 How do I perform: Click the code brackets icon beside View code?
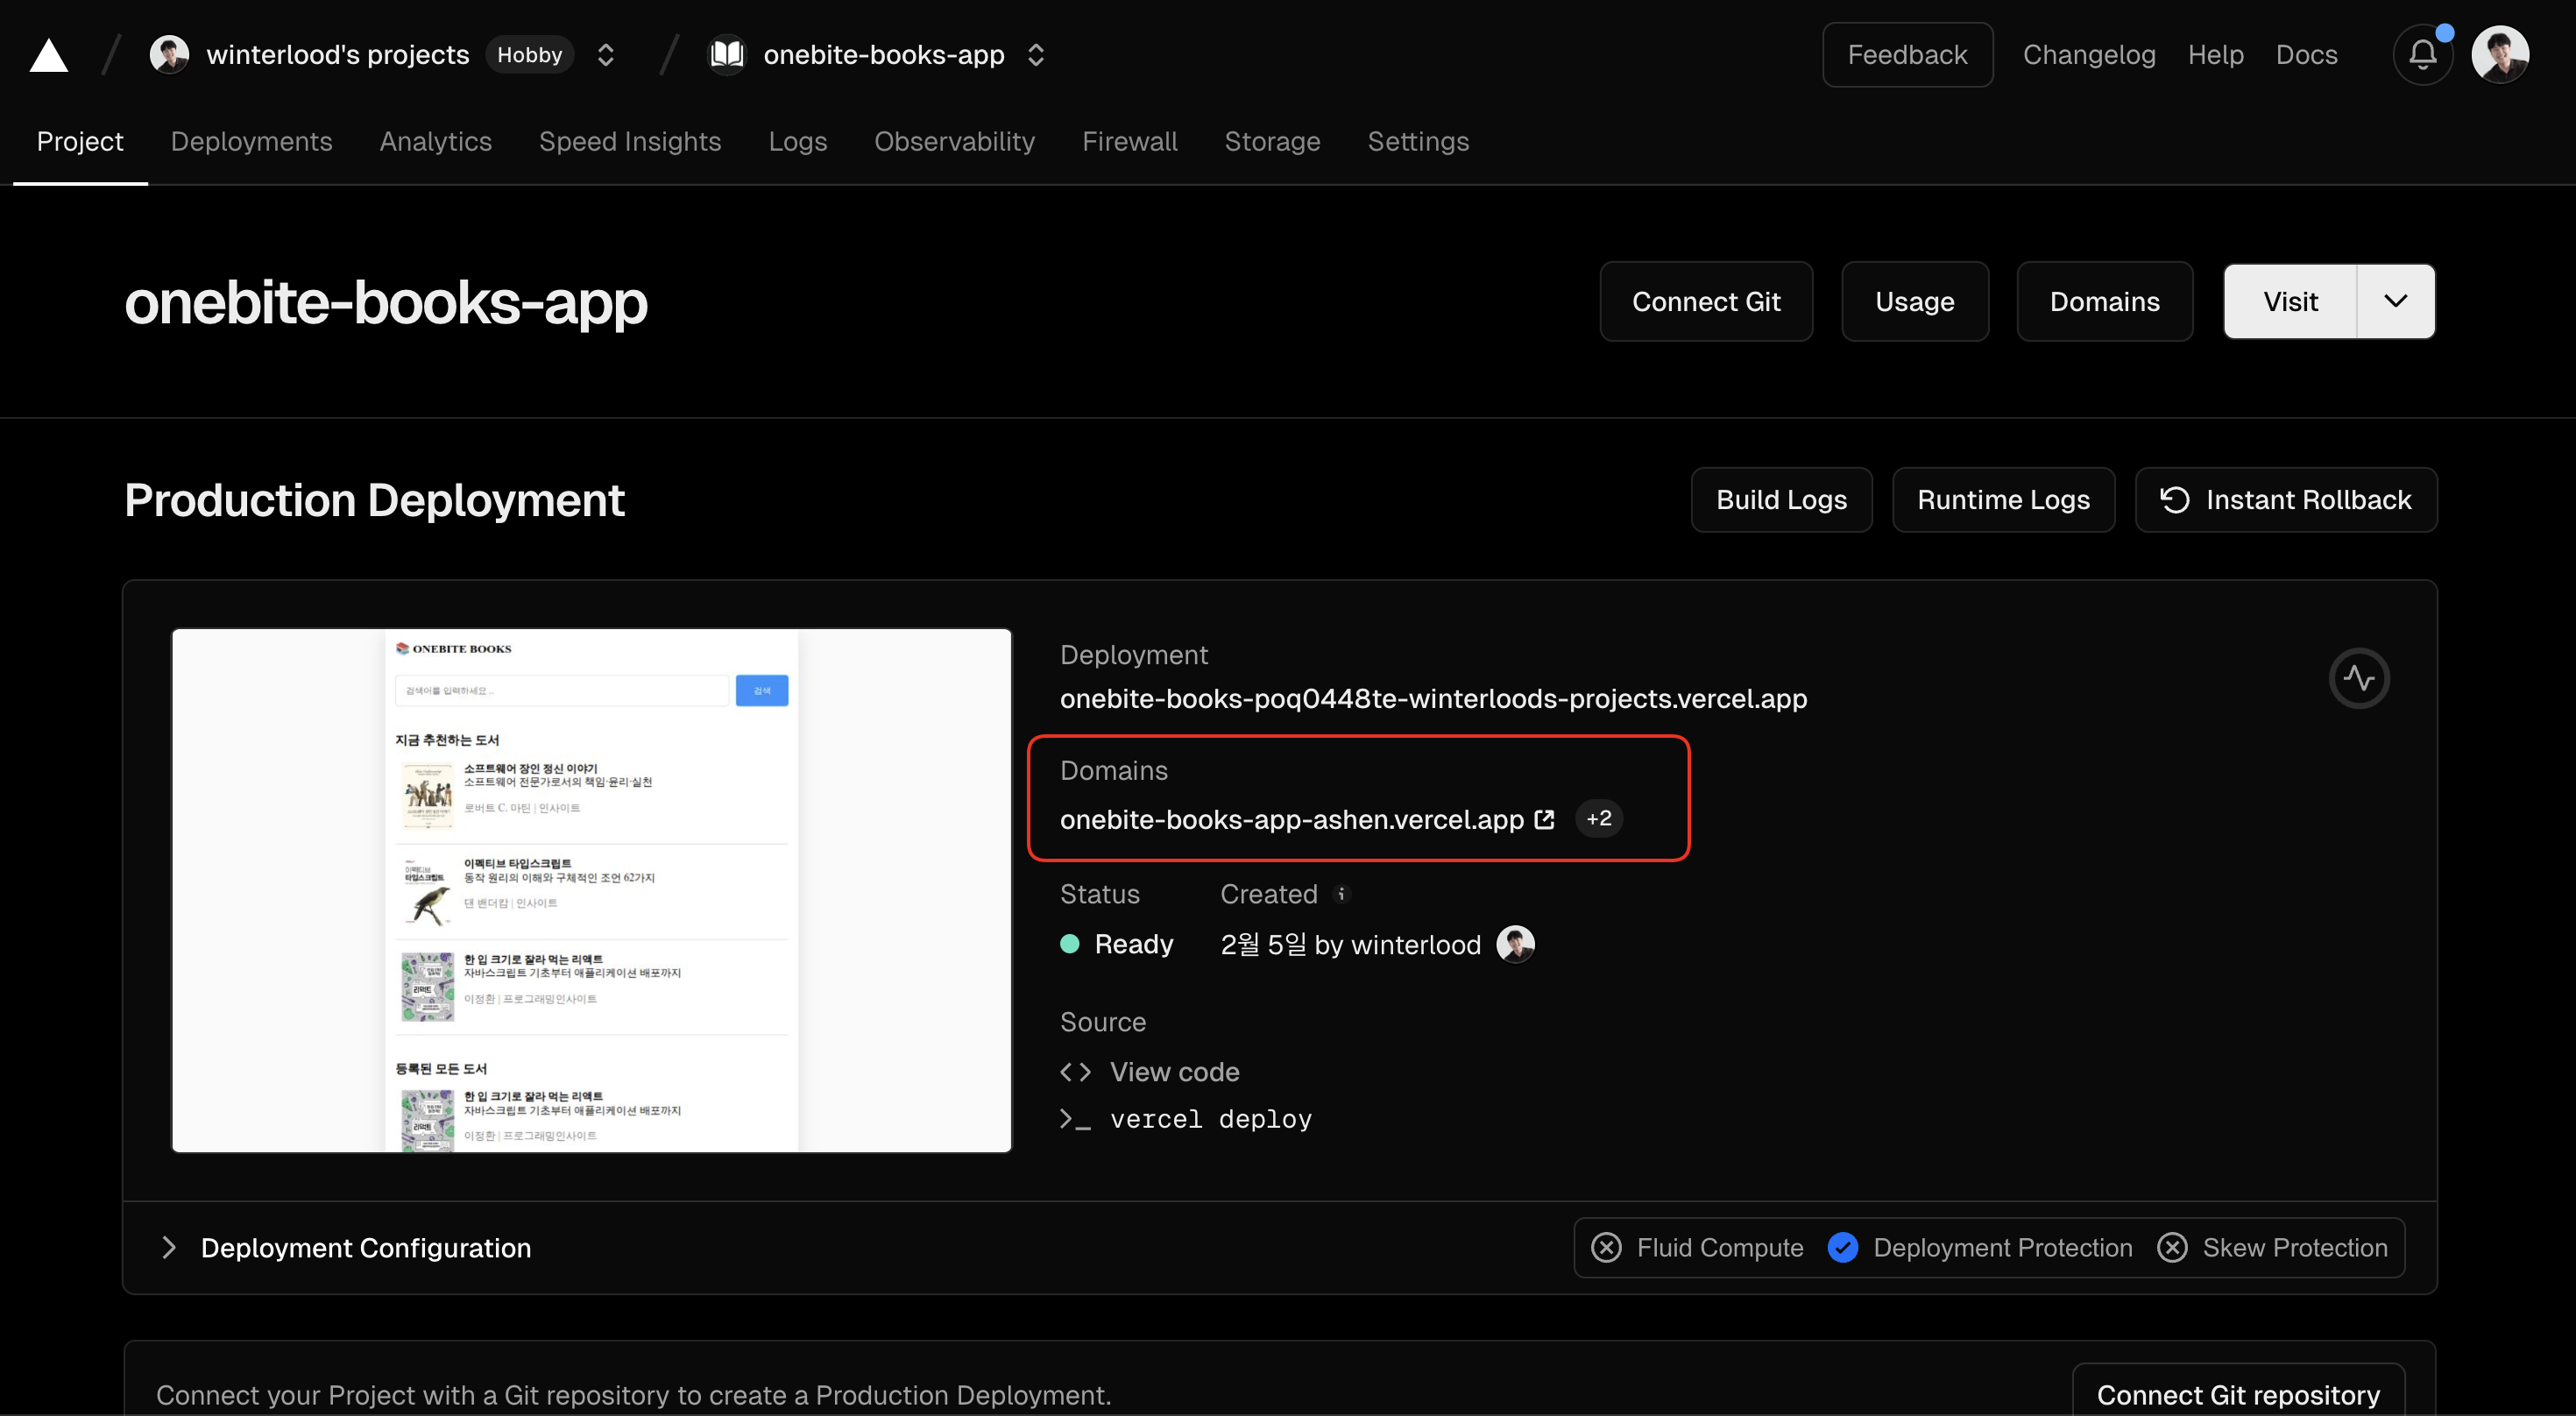1075,1071
